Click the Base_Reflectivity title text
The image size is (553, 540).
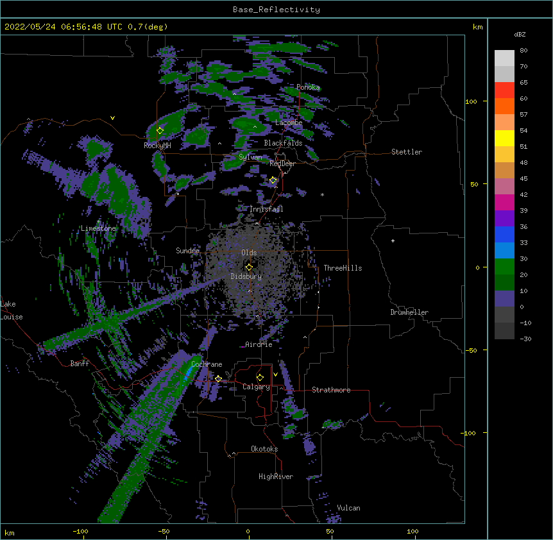point(276,10)
